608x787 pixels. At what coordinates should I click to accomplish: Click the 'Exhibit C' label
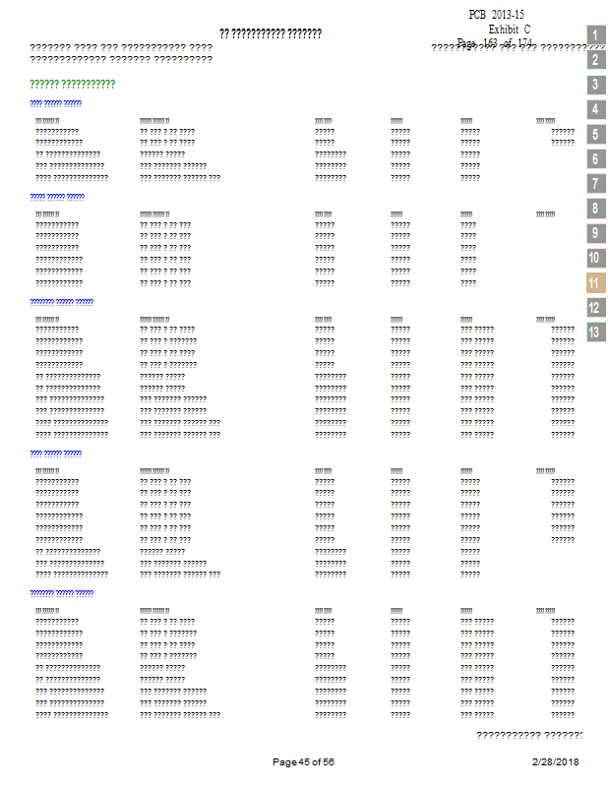(509, 29)
